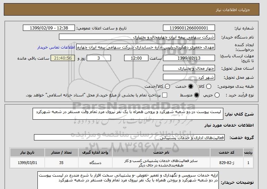Click the need date 1399/03/01 cell

(27, 163)
